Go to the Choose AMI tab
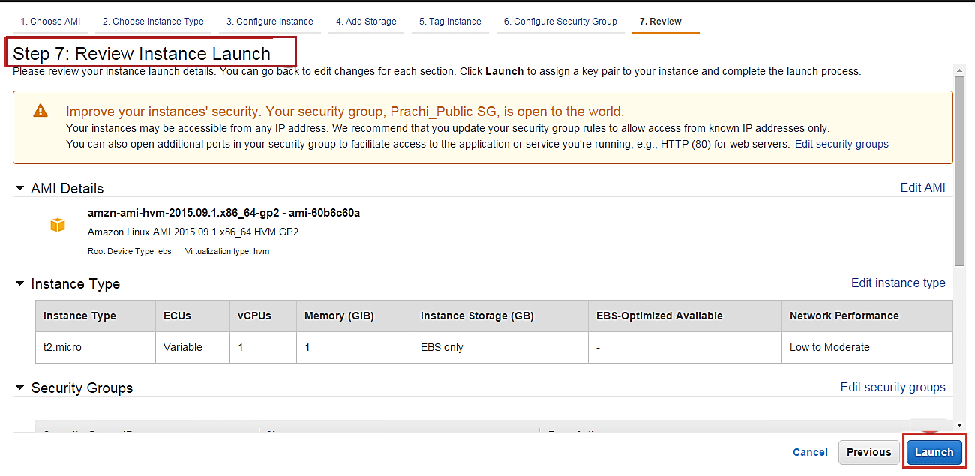975x476 pixels. pos(50,22)
